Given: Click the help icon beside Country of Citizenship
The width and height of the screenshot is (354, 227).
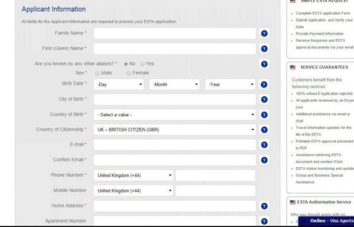Looking at the screenshot, I should [x=265, y=130].
